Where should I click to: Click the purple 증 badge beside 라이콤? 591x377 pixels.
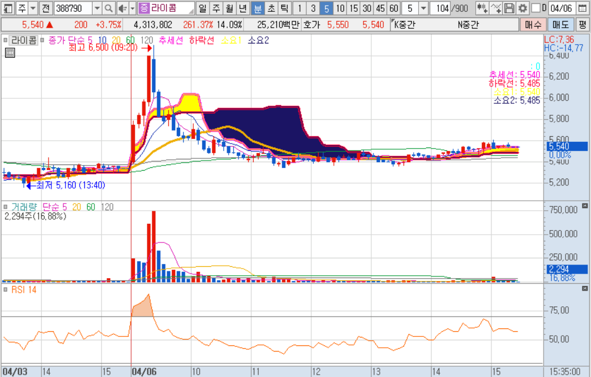pos(144,8)
